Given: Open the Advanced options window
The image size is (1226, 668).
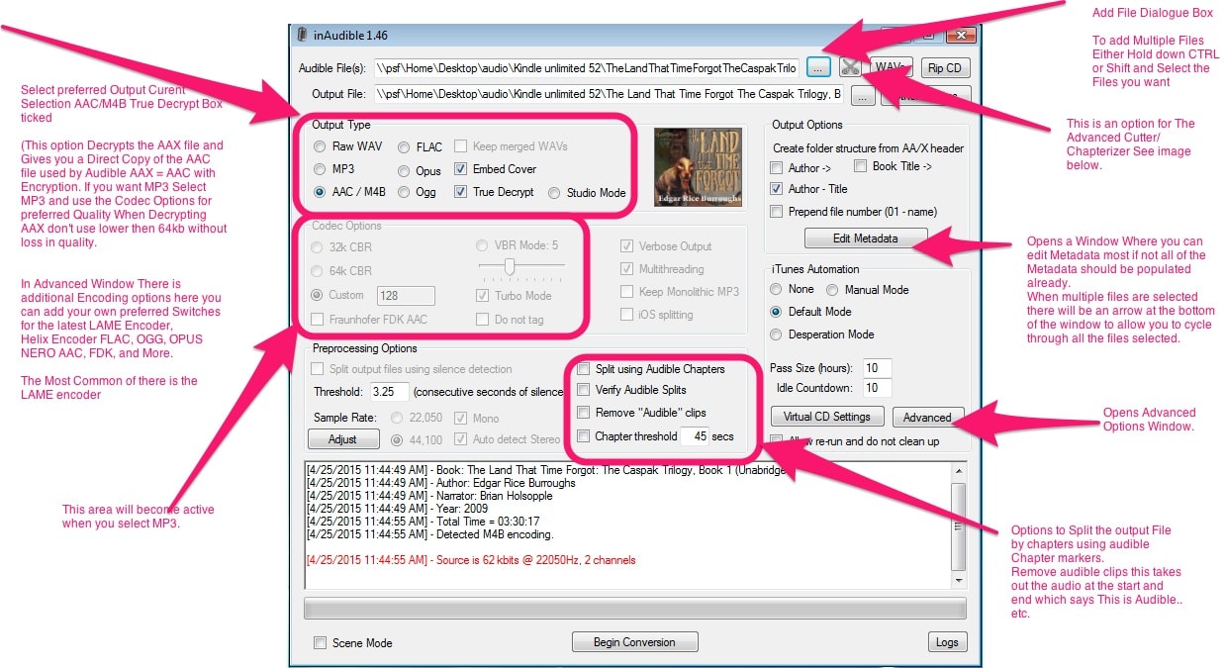Looking at the screenshot, I should coord(927,418).
